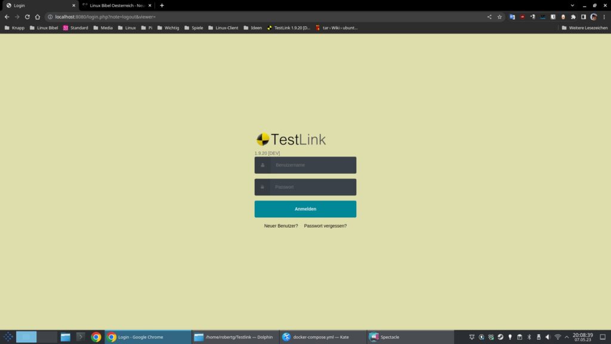This screenshot has width=611, height=344.
Task: View site information icon in address bar
Action: point(50,17)
